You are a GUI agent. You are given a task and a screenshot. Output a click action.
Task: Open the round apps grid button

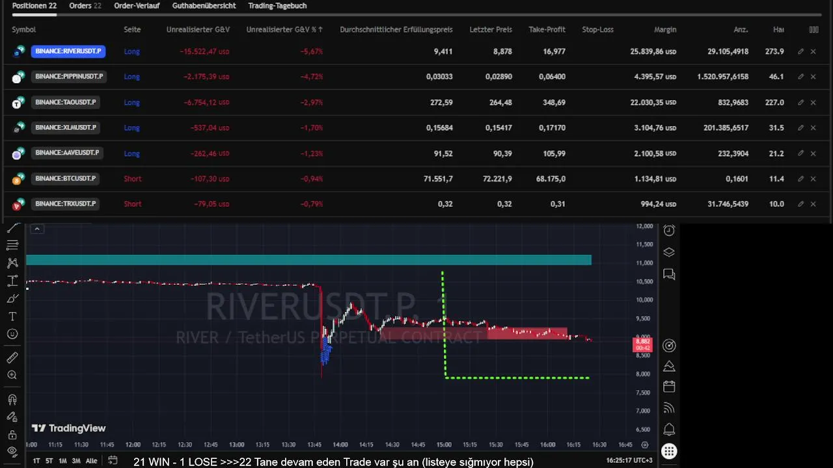pyautogui.click(x=669, y=451)
